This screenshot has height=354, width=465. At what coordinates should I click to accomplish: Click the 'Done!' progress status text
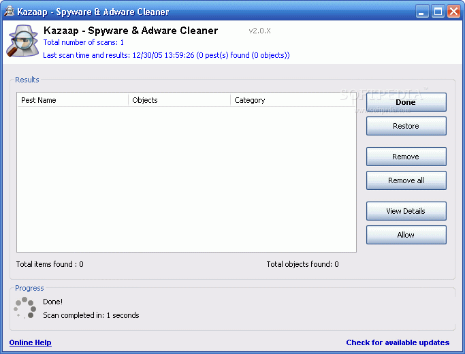click(53, 302)
